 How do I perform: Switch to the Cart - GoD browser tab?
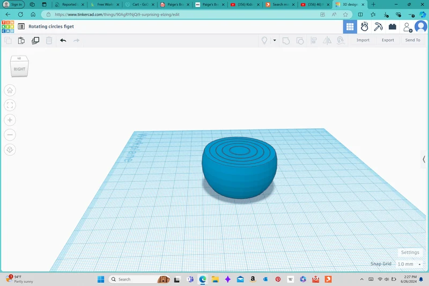[140, 4]
